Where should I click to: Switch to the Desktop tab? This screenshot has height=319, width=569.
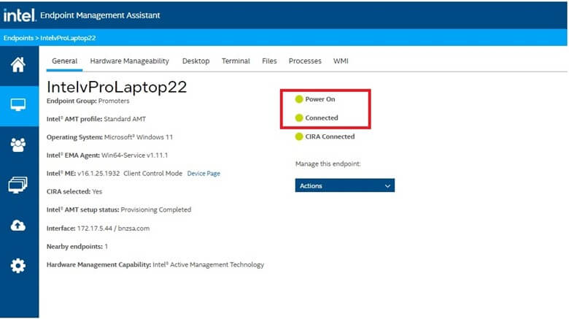[196, 61]
